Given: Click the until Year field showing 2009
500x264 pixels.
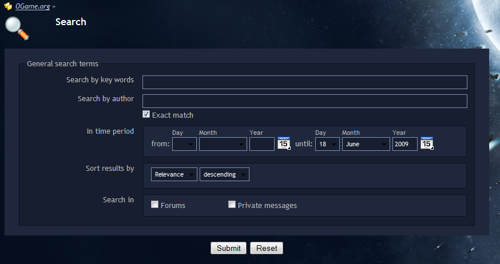Looking at the screenshot, I should (404, 144).
